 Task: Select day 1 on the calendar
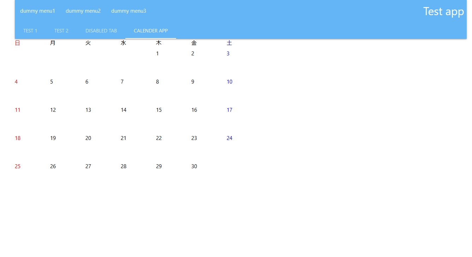coord(157,54)
